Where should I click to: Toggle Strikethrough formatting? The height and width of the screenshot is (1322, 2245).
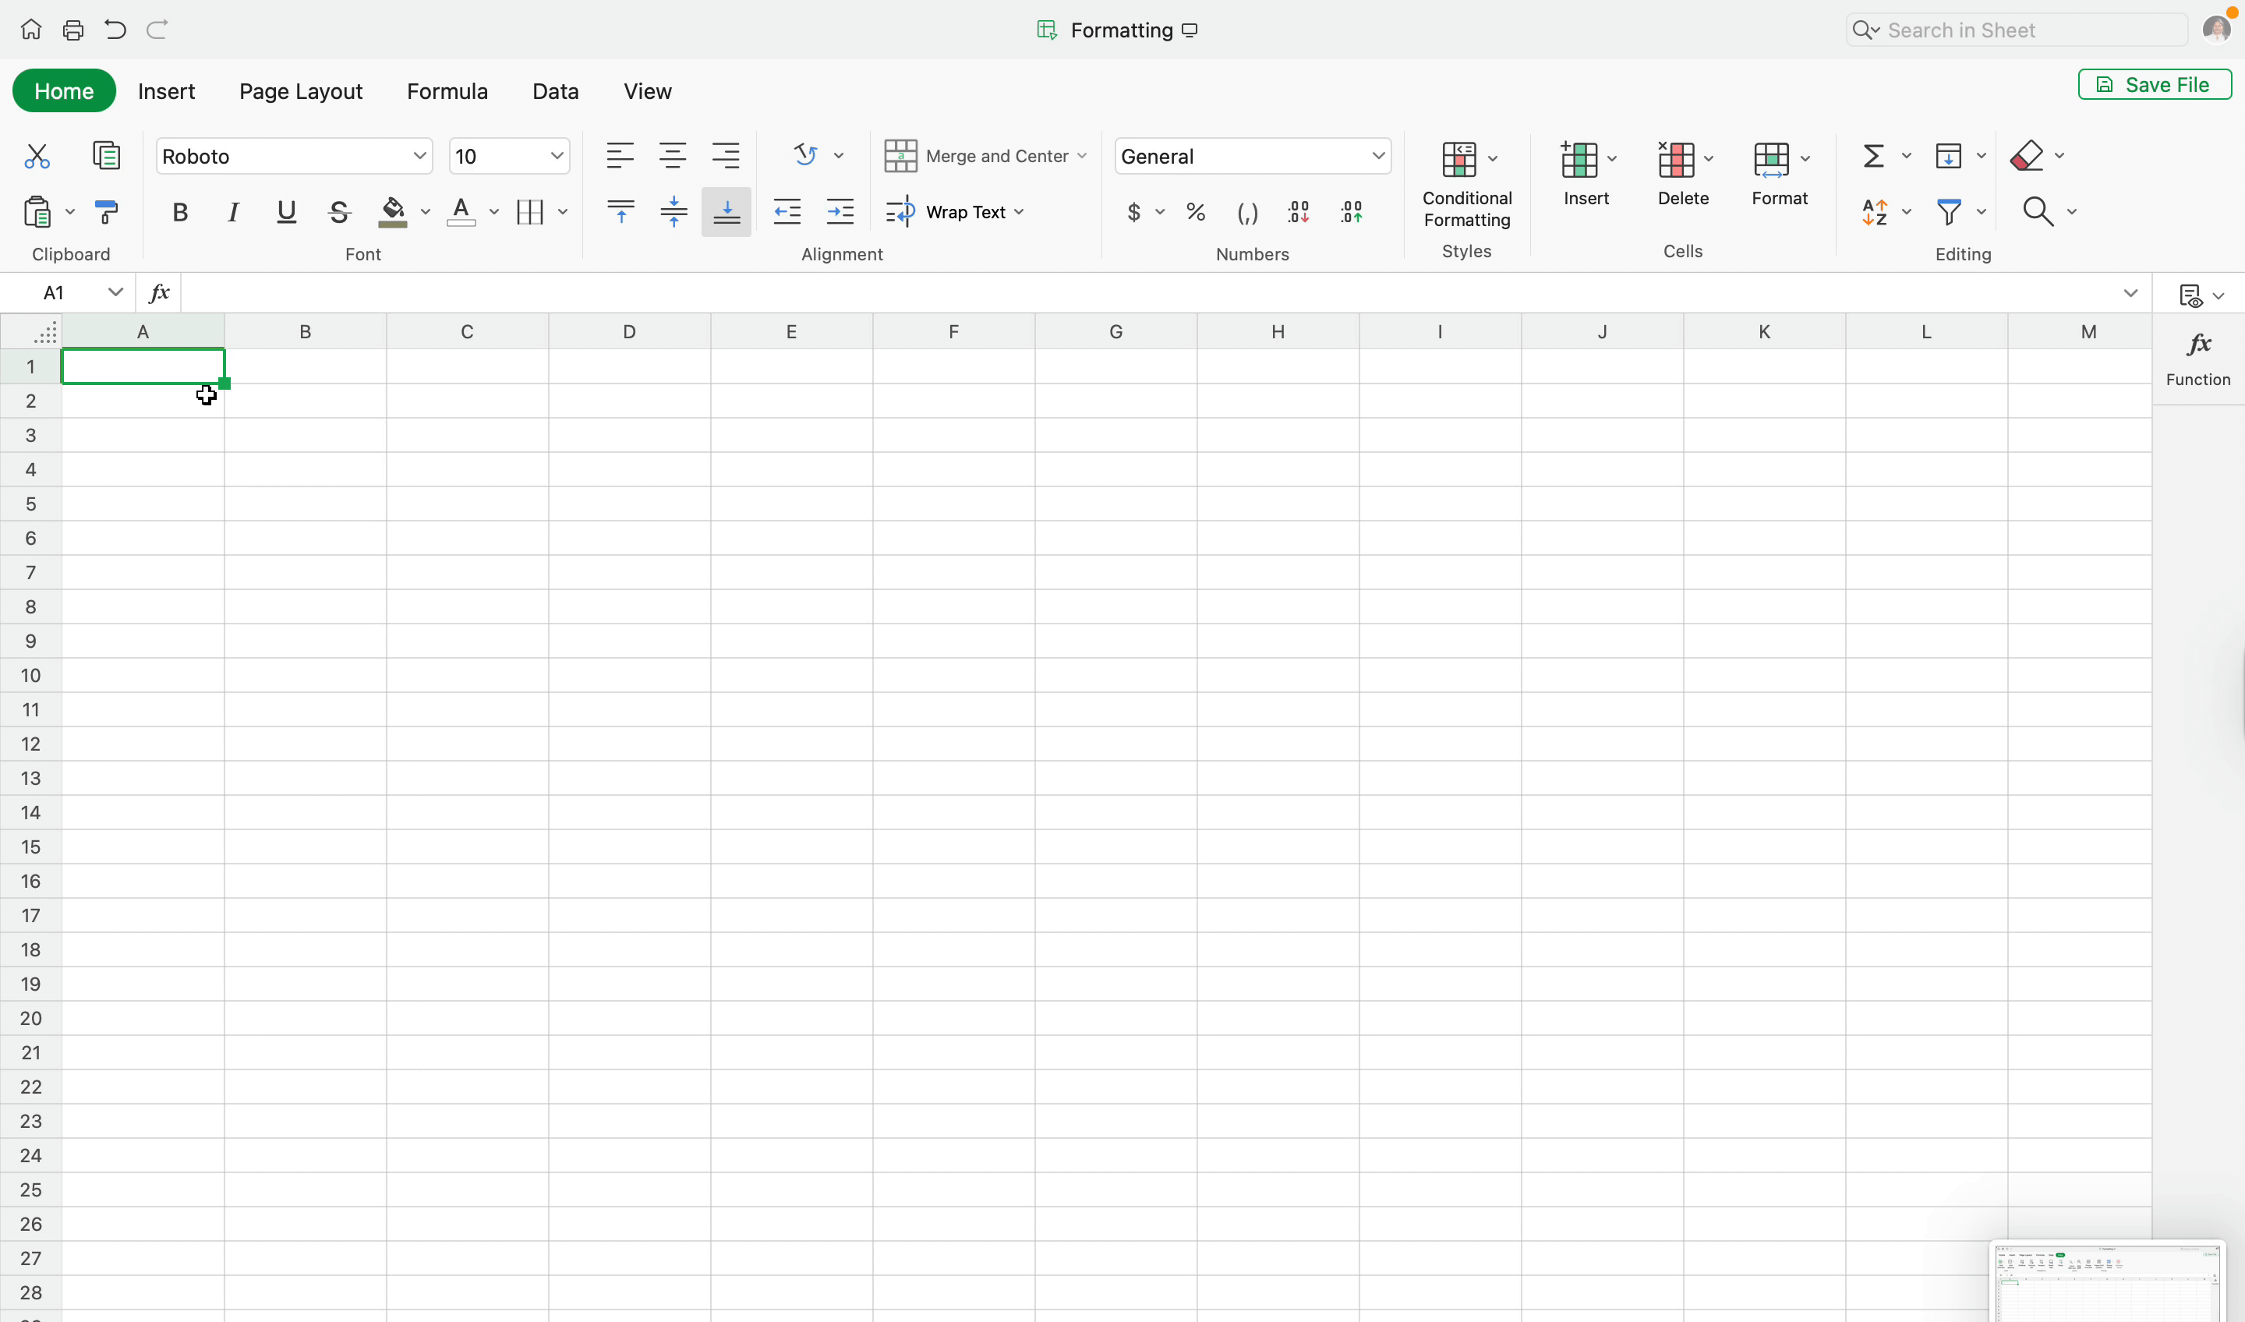338,212
